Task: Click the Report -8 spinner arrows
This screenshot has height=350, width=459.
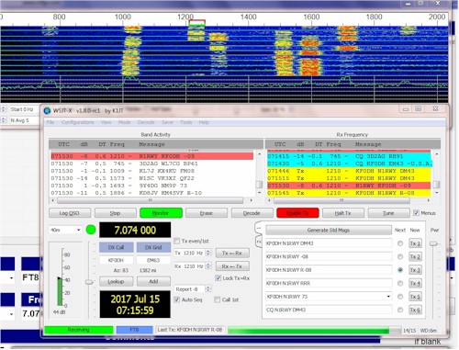Action: (x=208, y=288)
